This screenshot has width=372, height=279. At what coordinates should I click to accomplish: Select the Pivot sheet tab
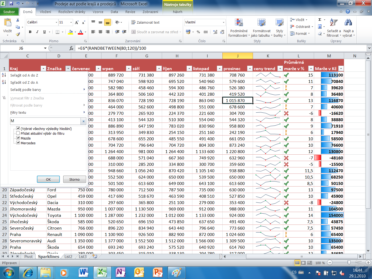(28, 256)
